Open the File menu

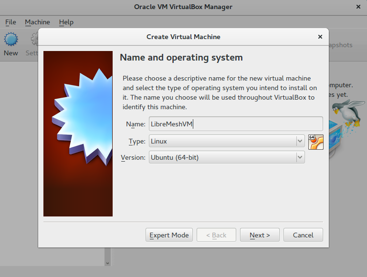pos(10,22)
